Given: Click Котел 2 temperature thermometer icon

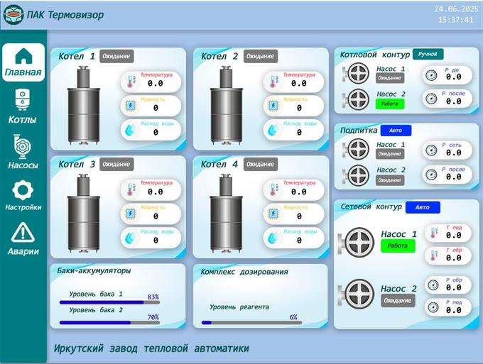Looking at the screenshot, I should pos(272,82).
